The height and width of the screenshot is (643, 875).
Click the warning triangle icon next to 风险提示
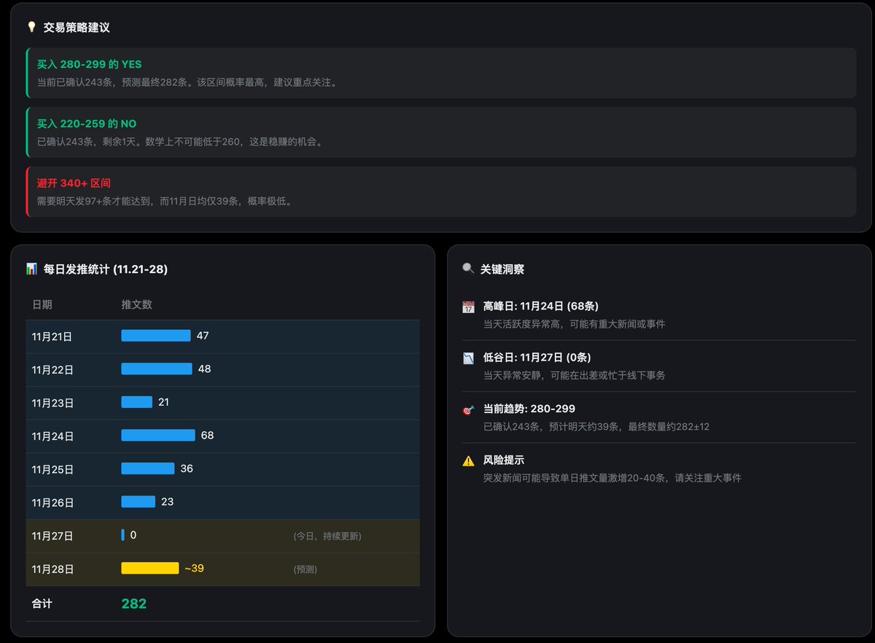click(x=468, y=461)
